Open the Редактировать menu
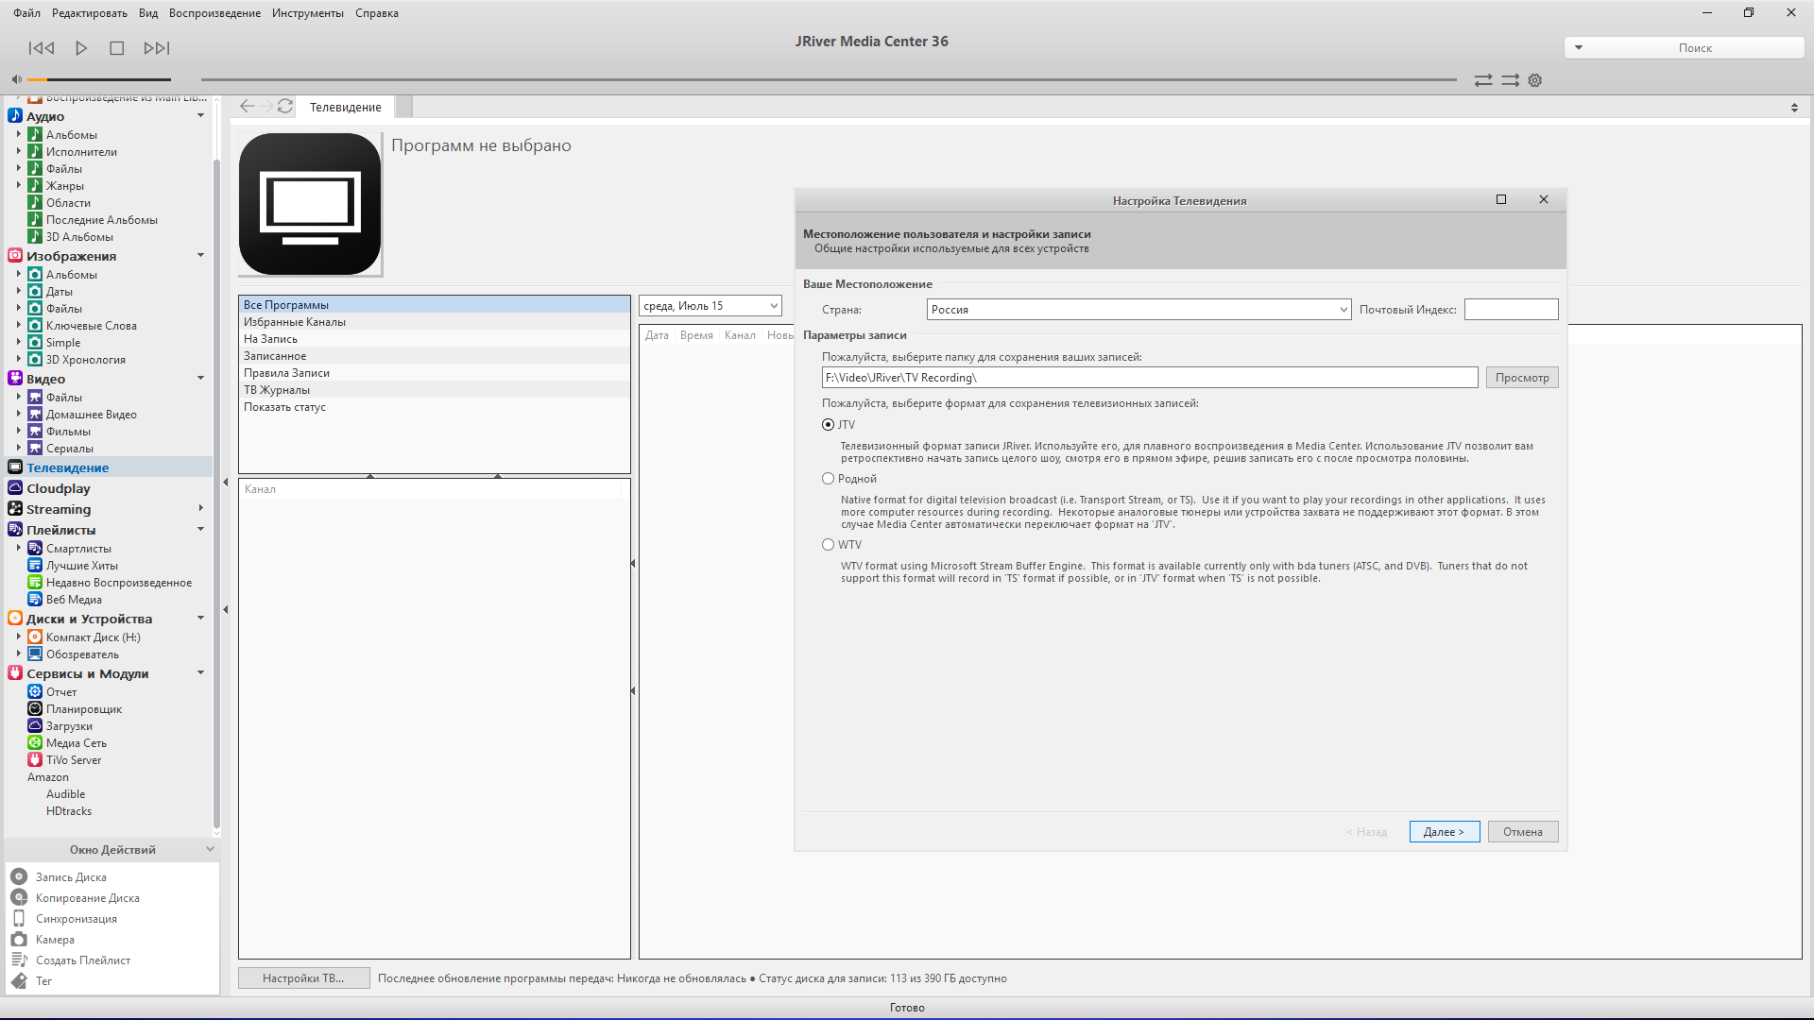This screenshot has height=1020, width=1814. tap(90, 13)
